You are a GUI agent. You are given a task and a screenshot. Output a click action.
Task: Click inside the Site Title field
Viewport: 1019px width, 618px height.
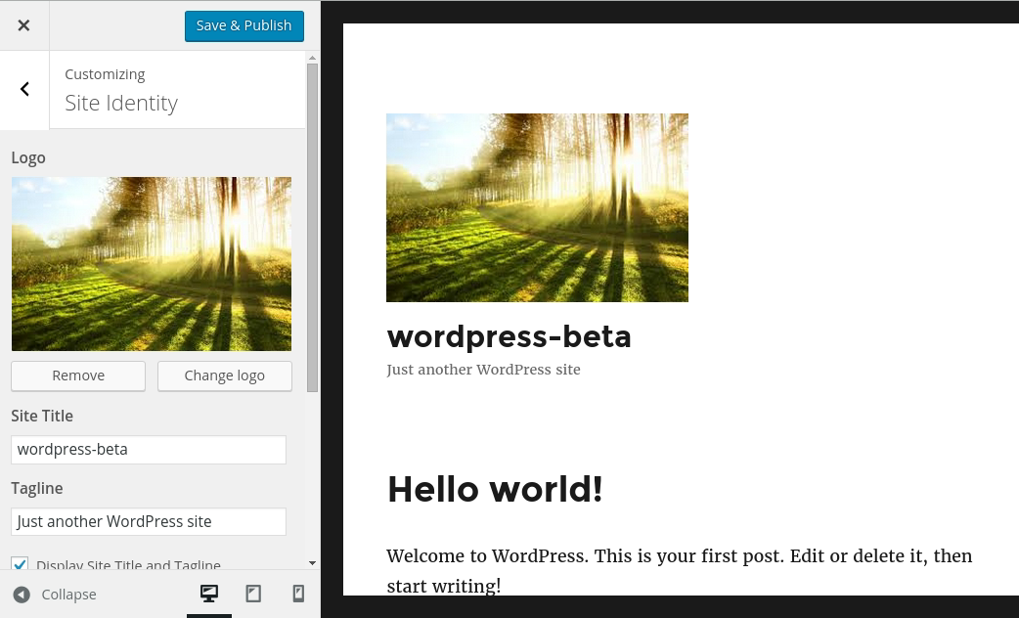(149, 449)
